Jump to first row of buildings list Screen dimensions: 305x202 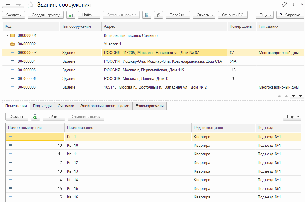tap(279, 96)
